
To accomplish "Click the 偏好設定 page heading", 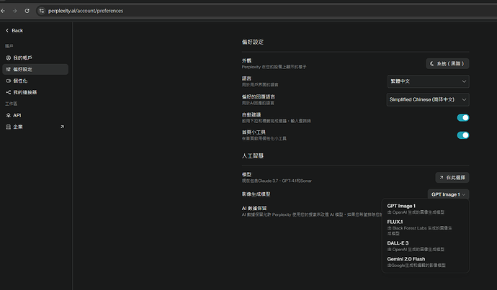I will (x=253, y=42).
